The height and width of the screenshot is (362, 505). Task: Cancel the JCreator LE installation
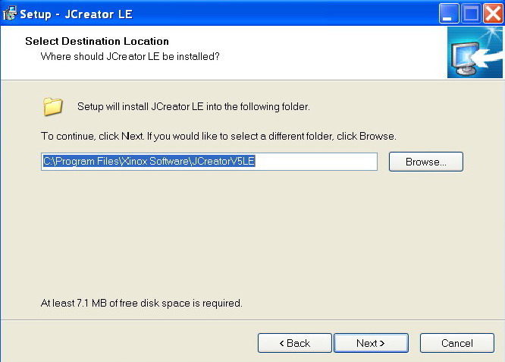(x=456, y=343)
